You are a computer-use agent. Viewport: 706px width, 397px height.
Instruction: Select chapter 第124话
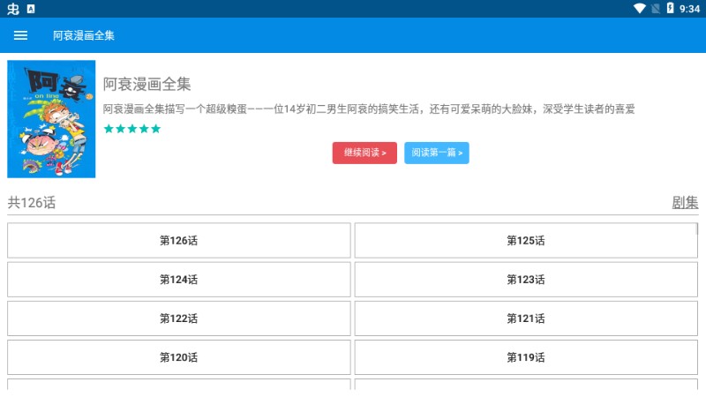[178, 280]
